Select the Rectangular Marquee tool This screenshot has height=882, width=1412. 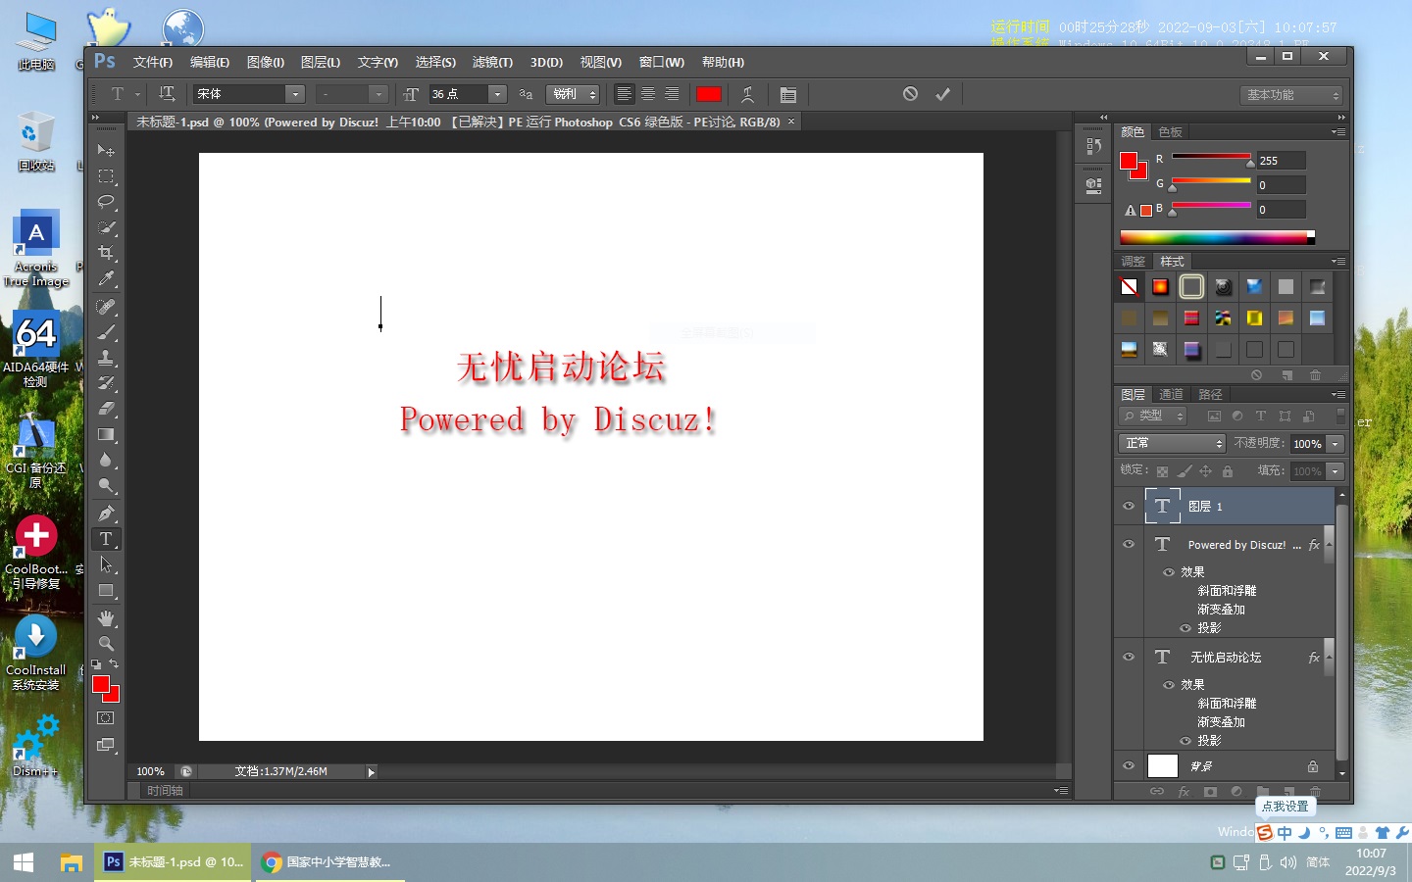tap(106, 176)
